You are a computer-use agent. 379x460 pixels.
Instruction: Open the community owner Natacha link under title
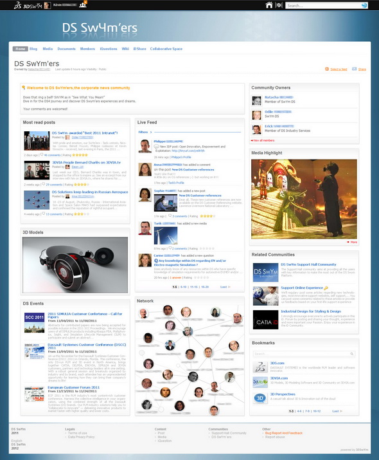pos(39,69)
